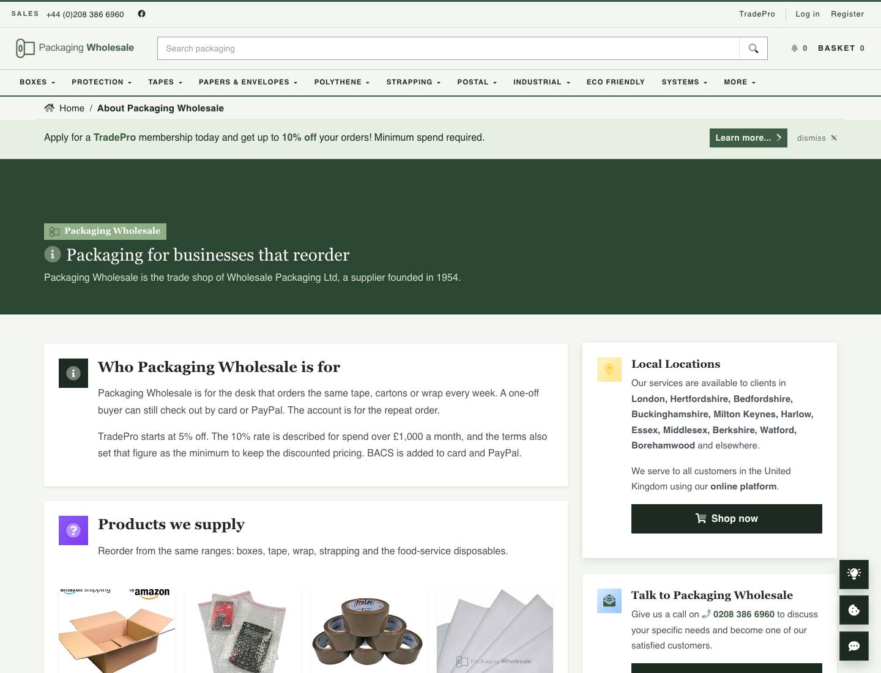Open the Polythene dropdown
881x673 pixels.
pyautogui.click(x=342, y=82)
